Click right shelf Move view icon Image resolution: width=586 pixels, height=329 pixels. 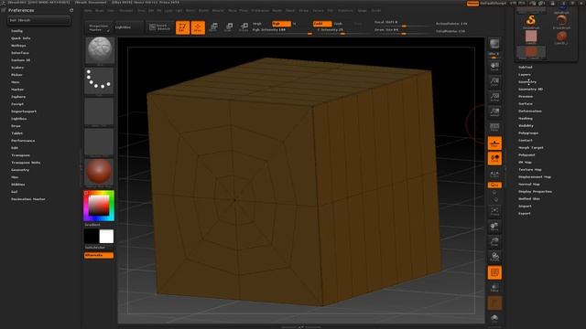494,226
